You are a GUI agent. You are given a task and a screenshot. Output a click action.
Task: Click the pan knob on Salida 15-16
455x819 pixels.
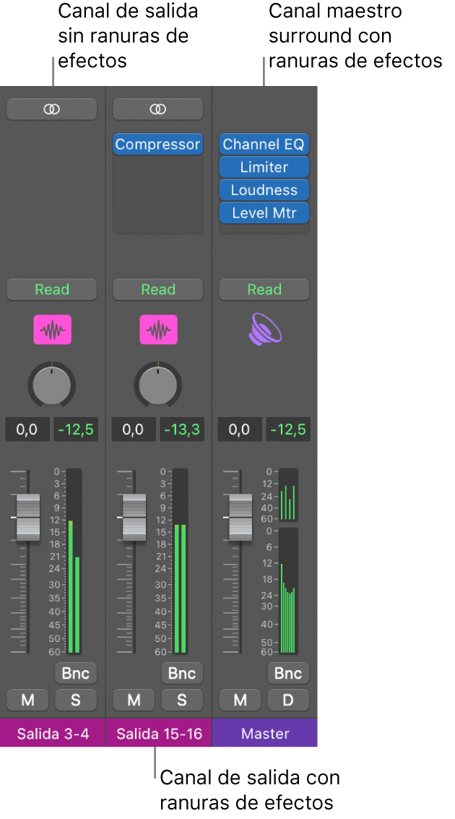pyautogui.click(x=158, y=385)
